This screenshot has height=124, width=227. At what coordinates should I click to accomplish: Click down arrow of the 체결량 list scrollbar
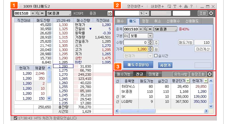pos(49,98)
